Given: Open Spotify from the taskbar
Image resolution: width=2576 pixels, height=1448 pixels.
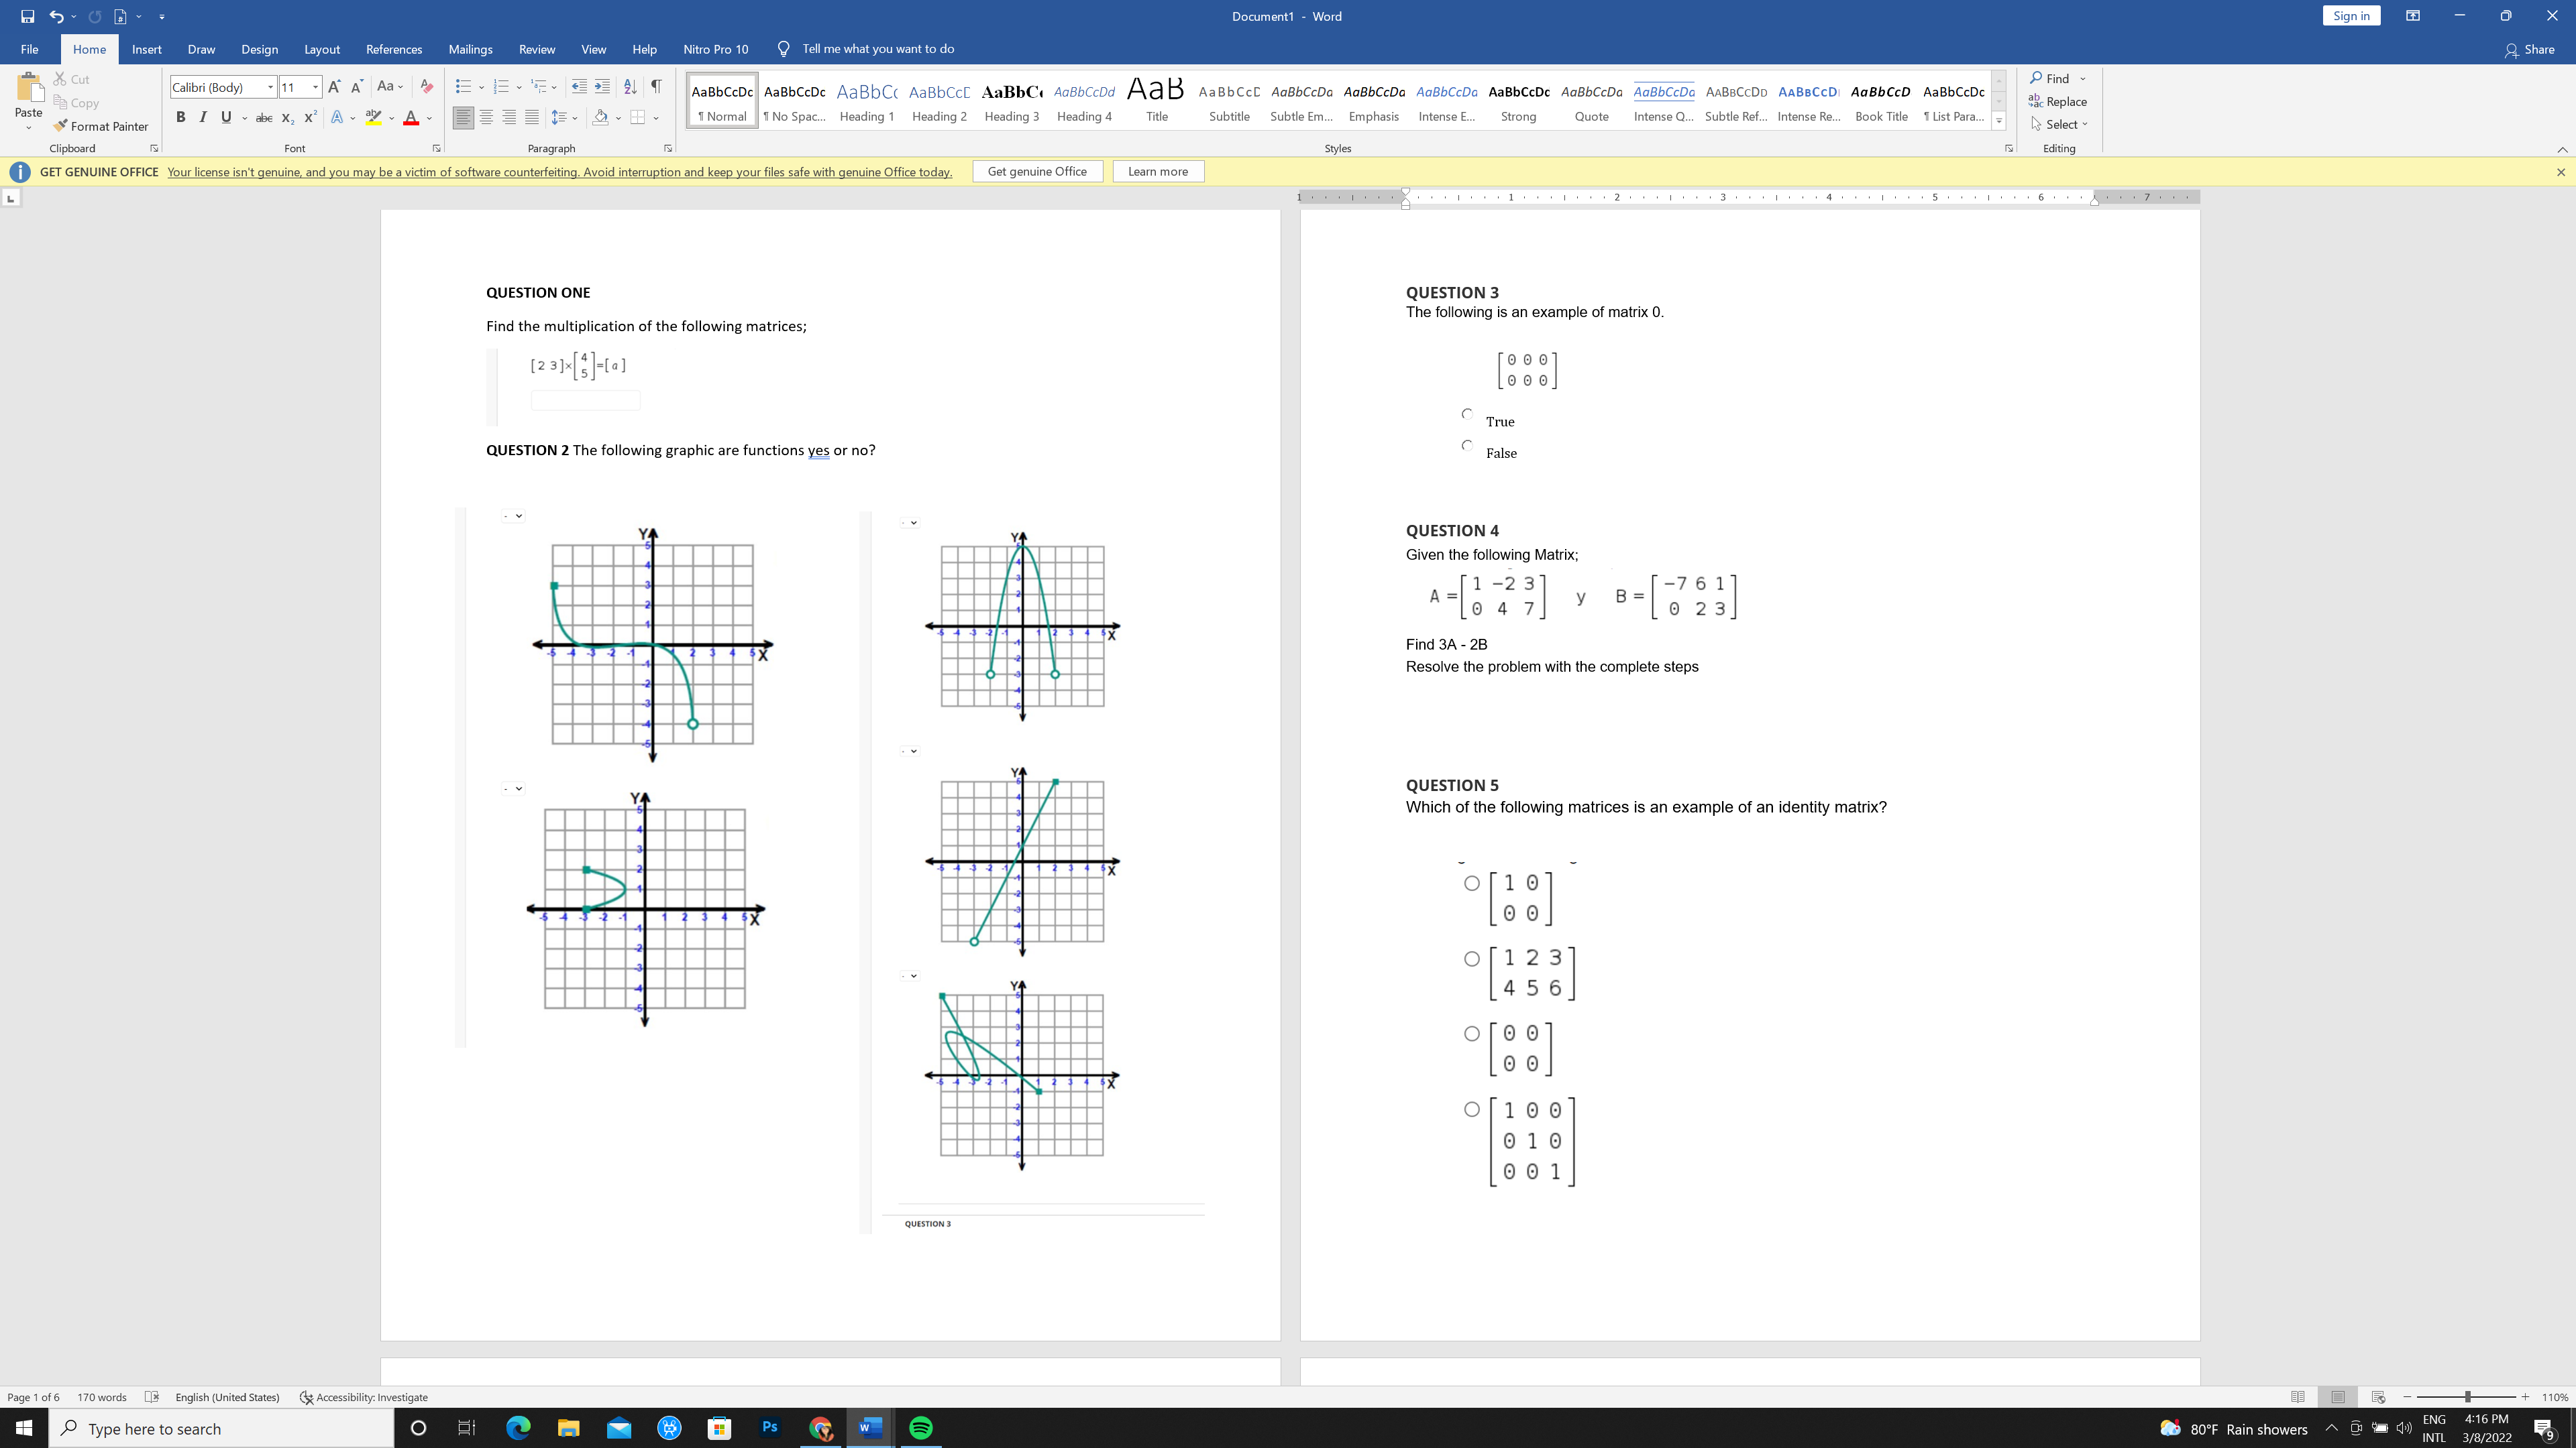Looking at the screenshot, I should pyautogui.click(x=920, y=1428).
